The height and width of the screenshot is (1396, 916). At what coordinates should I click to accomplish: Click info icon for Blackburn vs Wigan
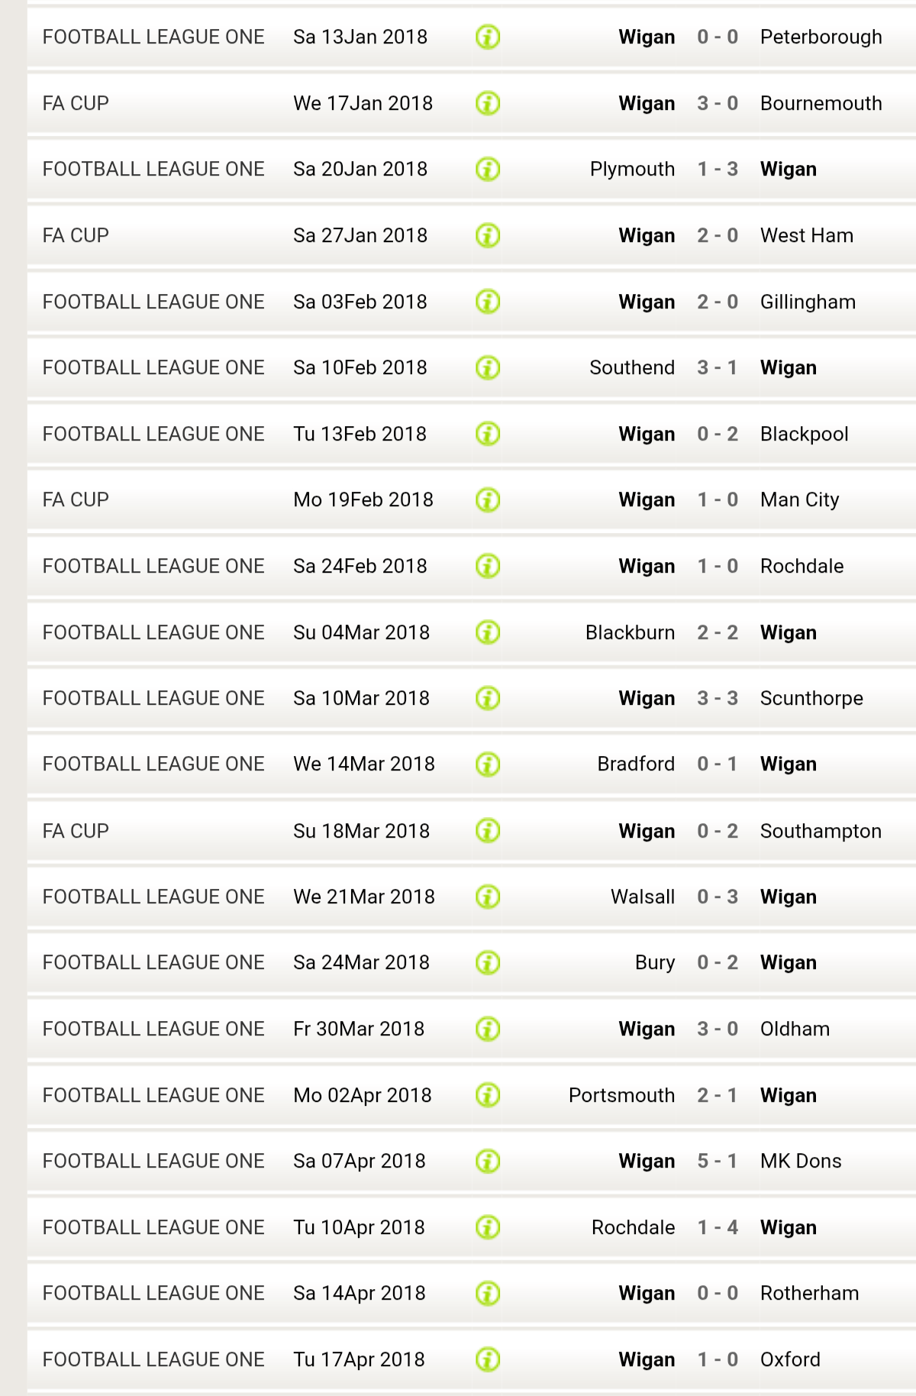click(488, 632)
